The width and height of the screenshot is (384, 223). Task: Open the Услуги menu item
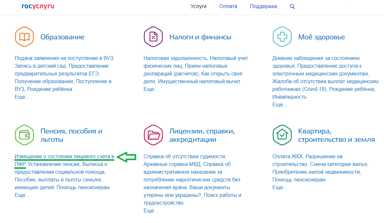[198, 6]
